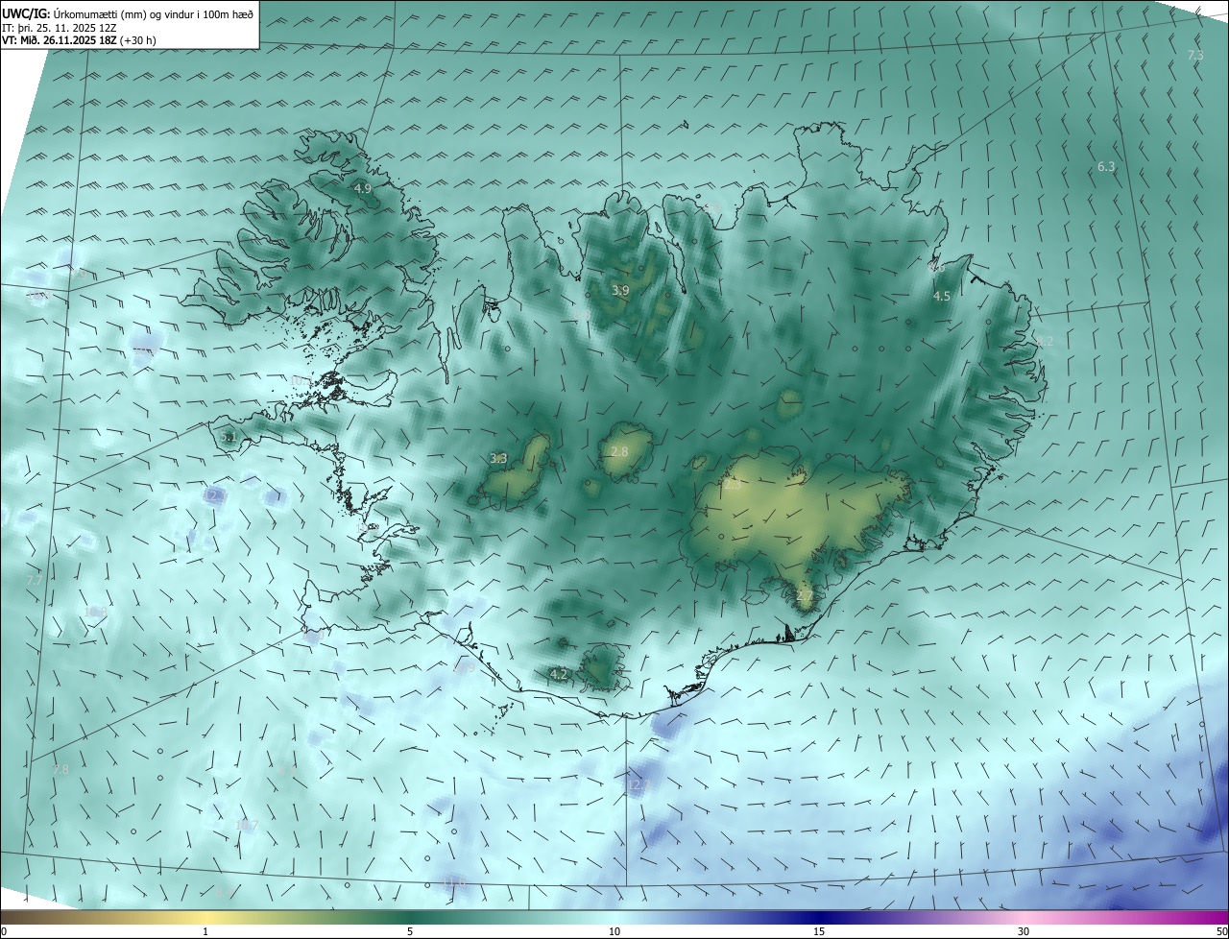Select the 6.3 value label over the sea
The image size is (1229, 939).
1106,167
